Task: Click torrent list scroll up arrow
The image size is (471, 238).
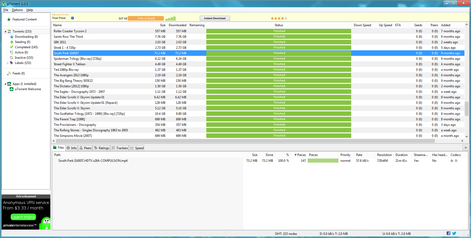Action: coord(467,25)
